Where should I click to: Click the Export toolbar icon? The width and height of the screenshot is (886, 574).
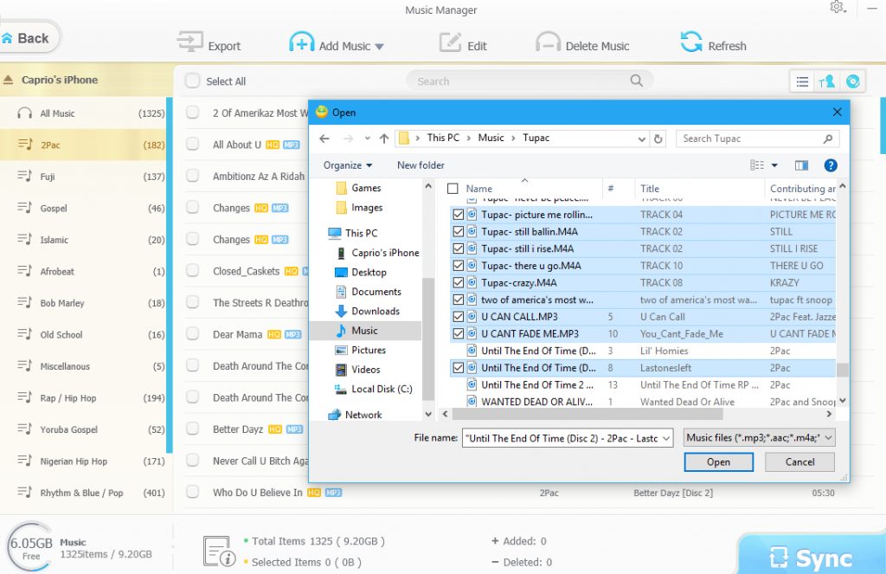[189, 42]
